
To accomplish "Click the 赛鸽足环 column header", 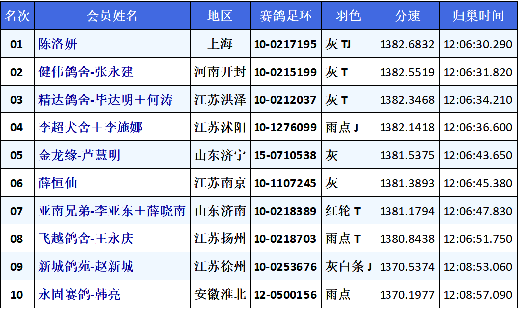I will click(x=285, y=16).
